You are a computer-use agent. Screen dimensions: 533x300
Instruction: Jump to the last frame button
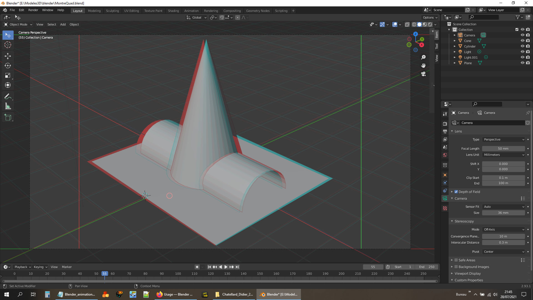(x=237, y=267)
